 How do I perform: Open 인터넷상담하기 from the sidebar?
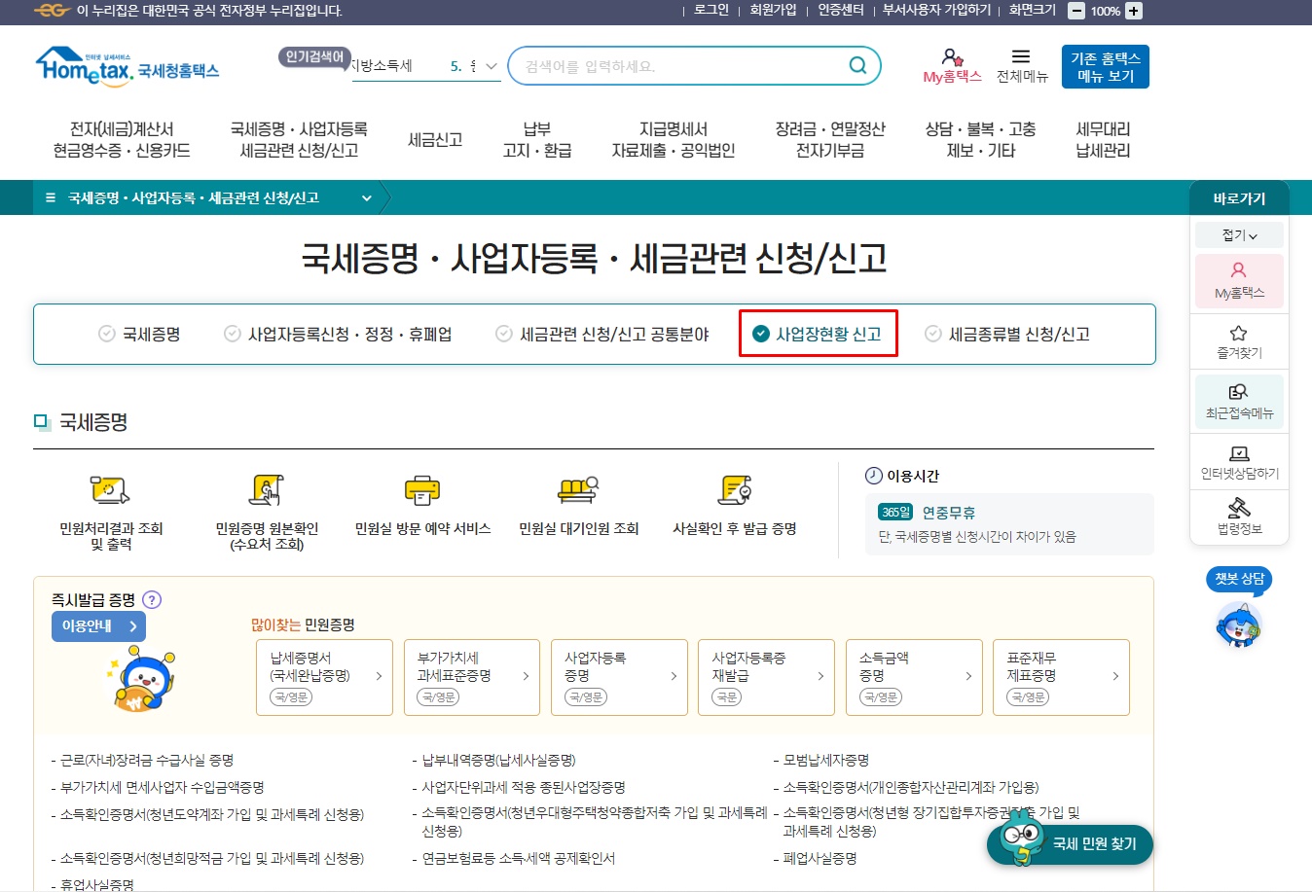pos(1238,460)
